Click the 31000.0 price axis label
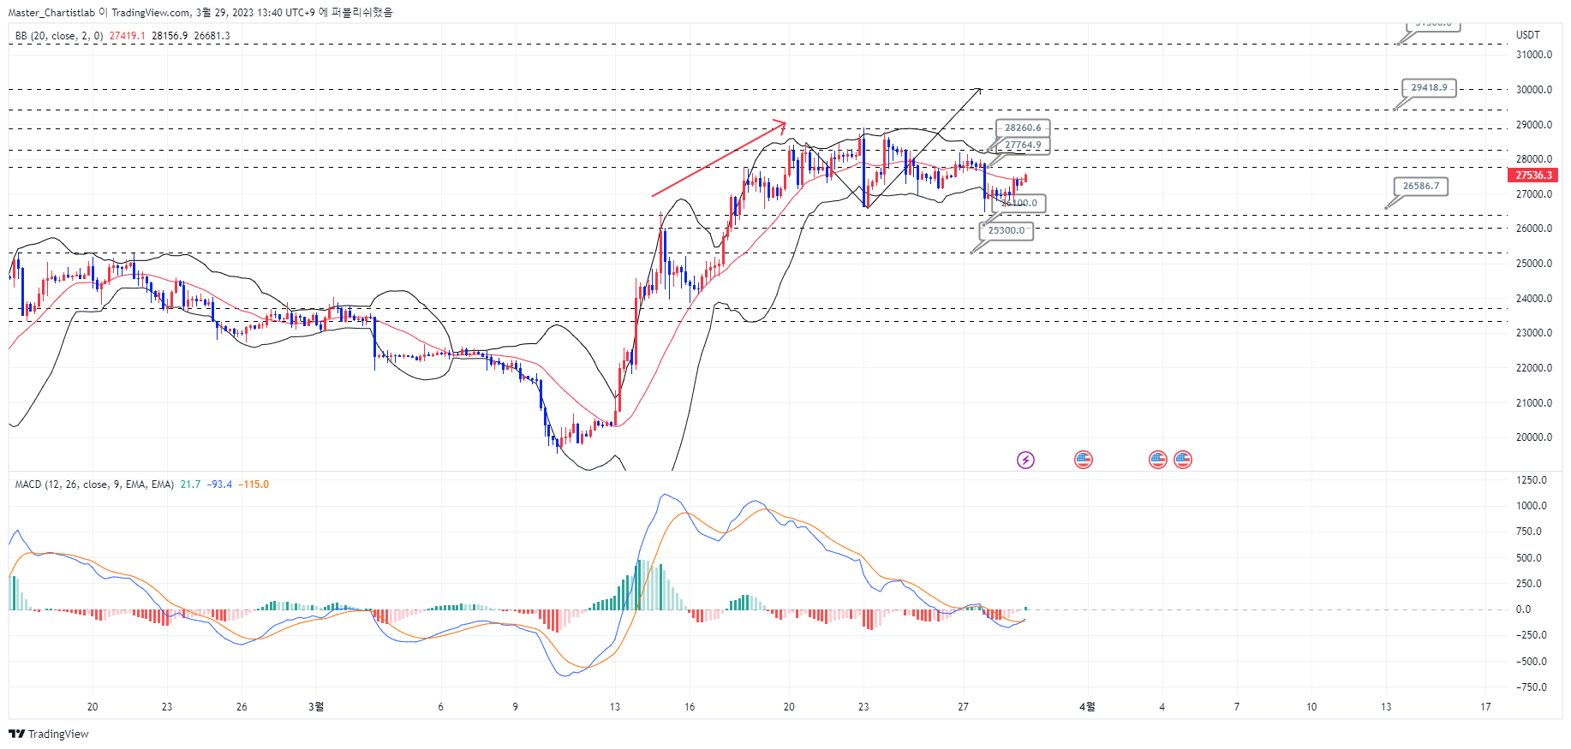Screen dimensions: 1571x749 [1534, 55]
